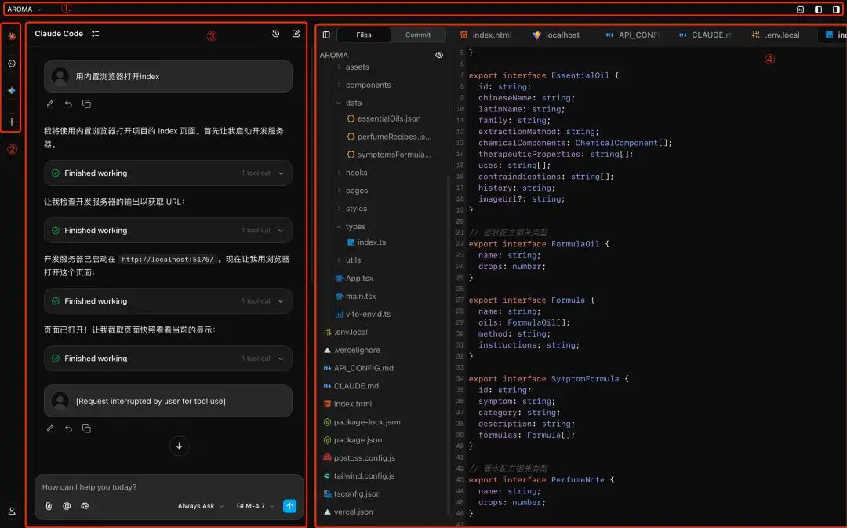Open conversation history via the clock icon

click(274, 33)
